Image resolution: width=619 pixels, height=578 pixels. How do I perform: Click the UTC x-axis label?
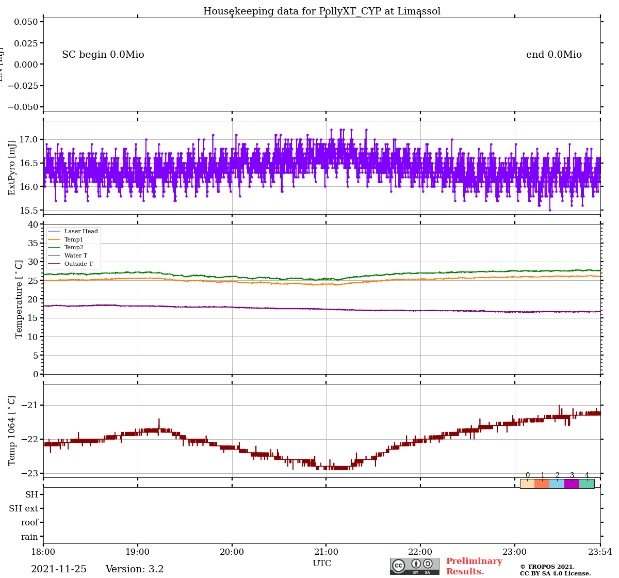[322, 564]
